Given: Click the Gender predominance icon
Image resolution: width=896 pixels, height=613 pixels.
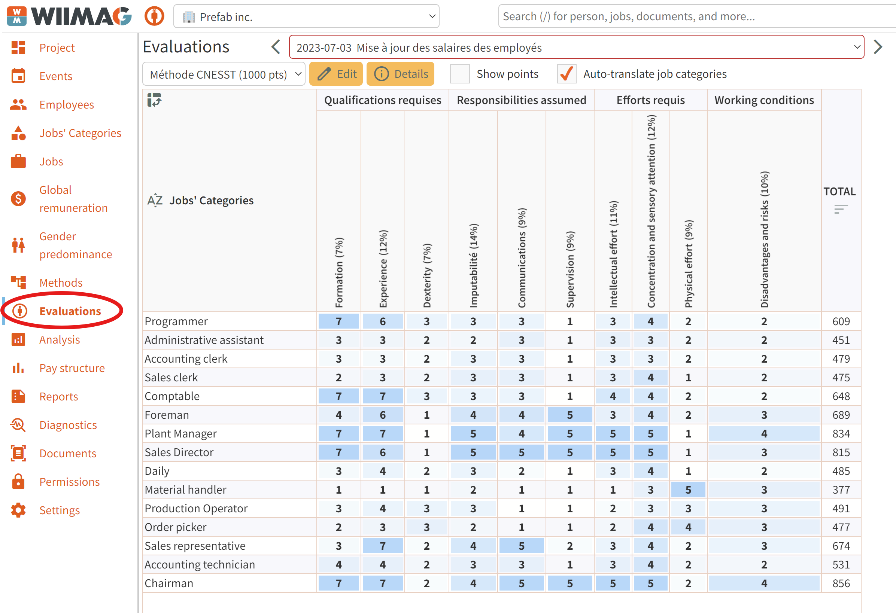Looking at the screenshot, I should (x=18, y=245).
